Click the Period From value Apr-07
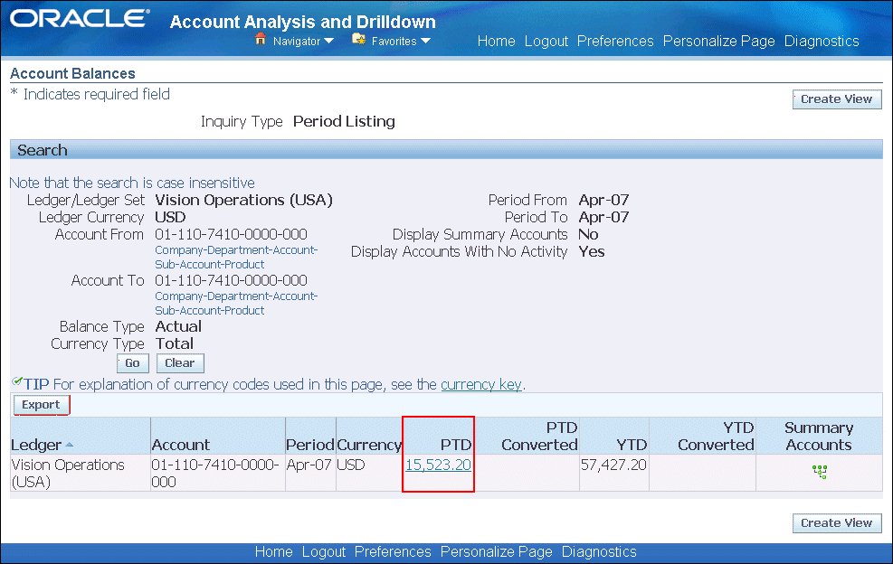This screenshot has width=893, height=564. point(603,201)
